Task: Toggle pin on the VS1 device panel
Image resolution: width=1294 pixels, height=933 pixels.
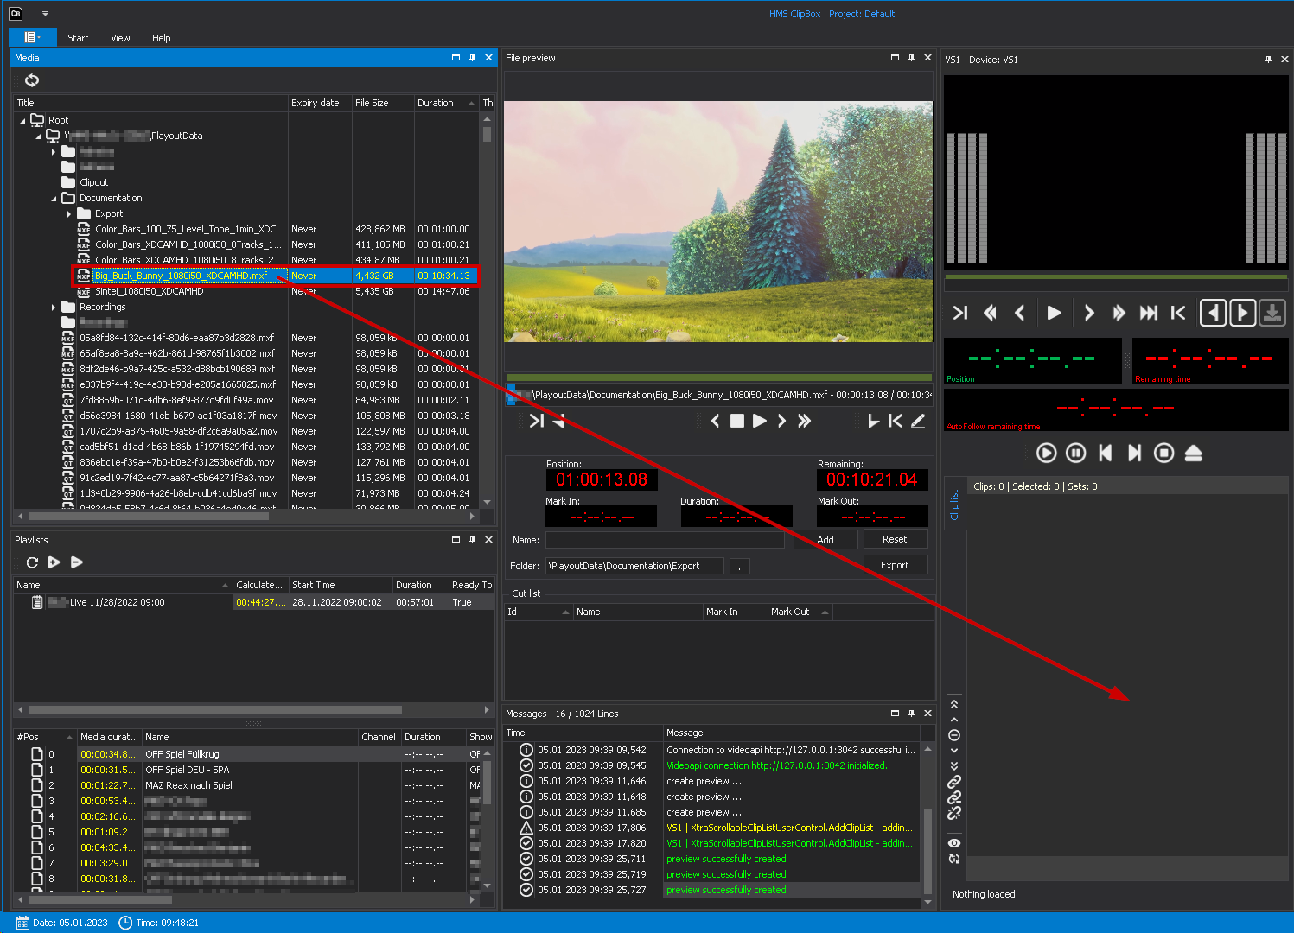Action: pos(1268,60)
